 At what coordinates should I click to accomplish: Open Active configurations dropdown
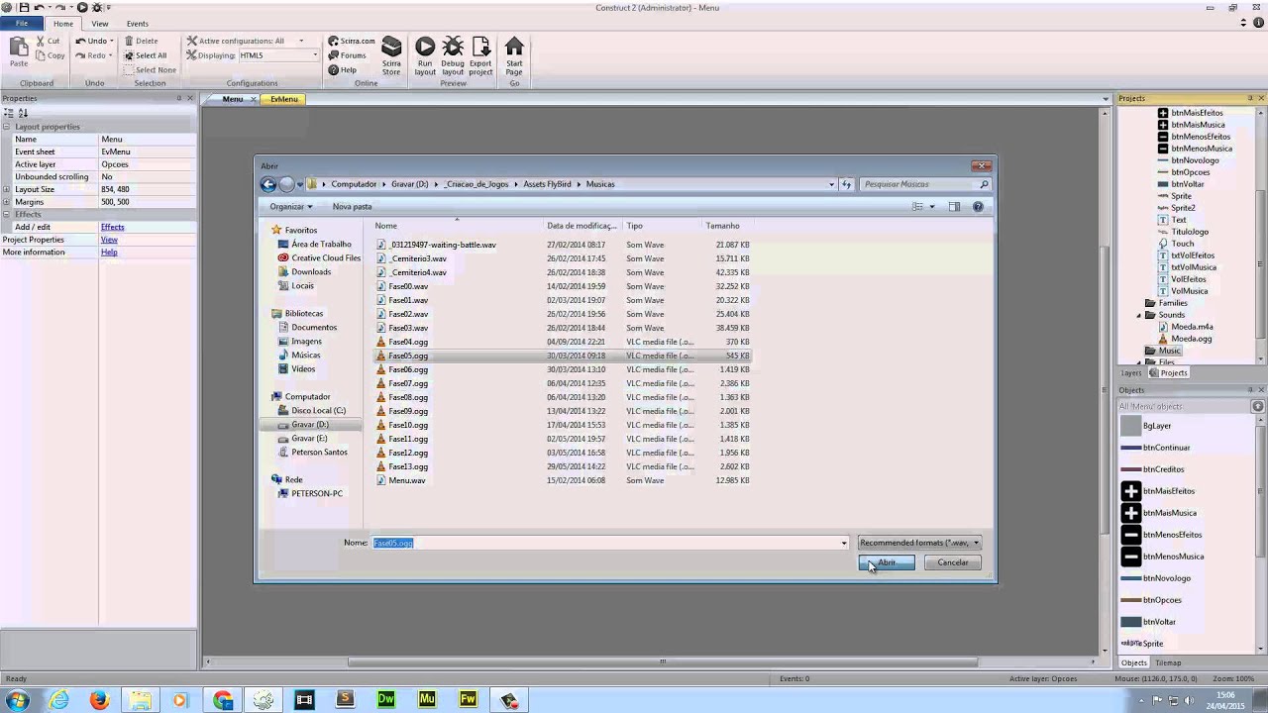coord(301,41)
